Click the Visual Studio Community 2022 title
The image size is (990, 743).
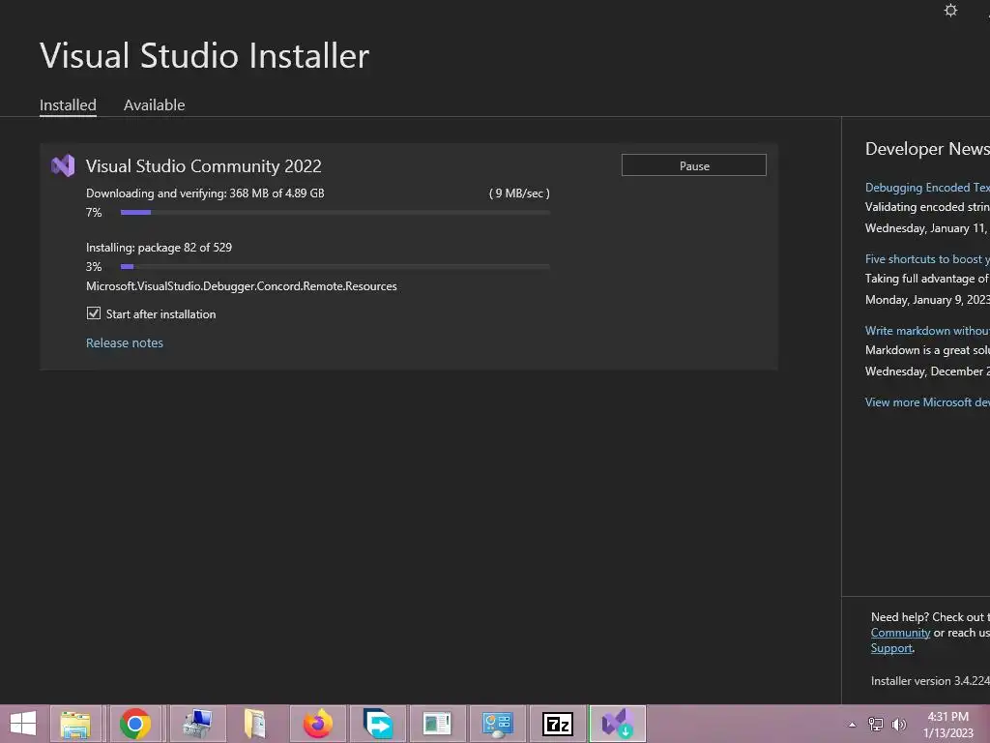pos(204,166)
